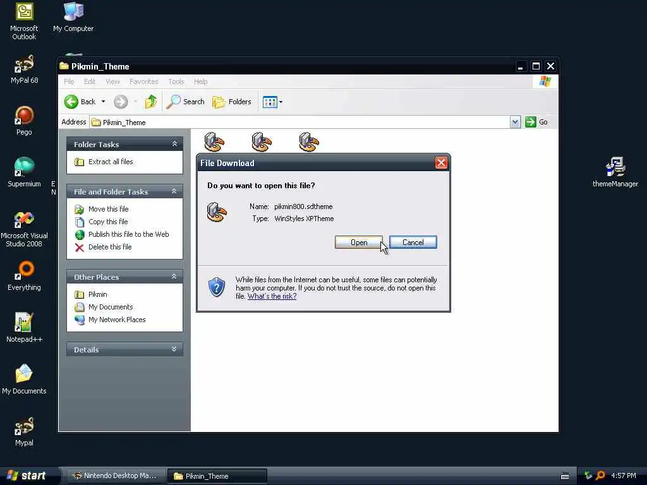The width and height of the screenshot is (647, 485).
Task: Launch the Pego desktop shortcut
Action: (x=24, y=121)
